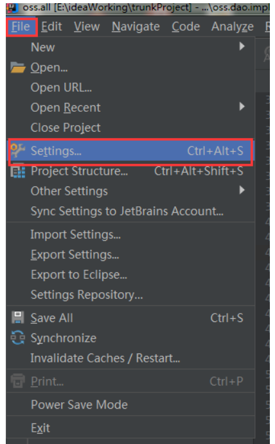Expand the New submenu arrow
275x444 pixels.
242,46
